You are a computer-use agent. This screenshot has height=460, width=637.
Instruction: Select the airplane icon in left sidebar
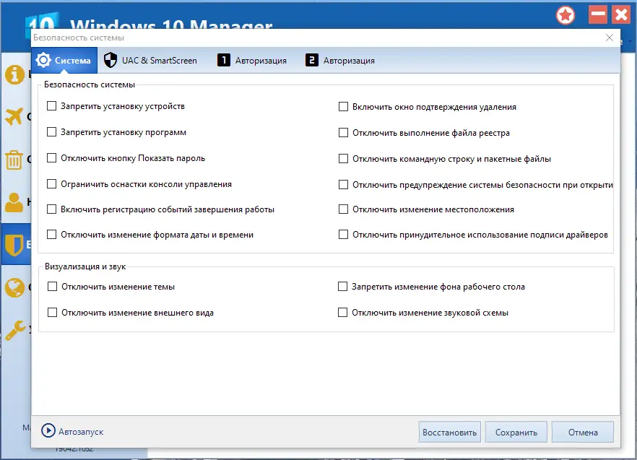14,116
